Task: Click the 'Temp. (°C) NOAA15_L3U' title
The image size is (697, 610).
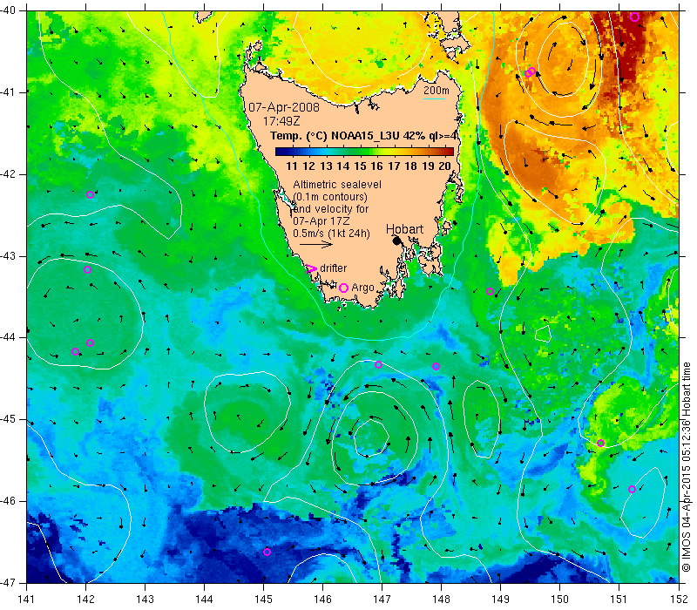Action: point(335,136)
